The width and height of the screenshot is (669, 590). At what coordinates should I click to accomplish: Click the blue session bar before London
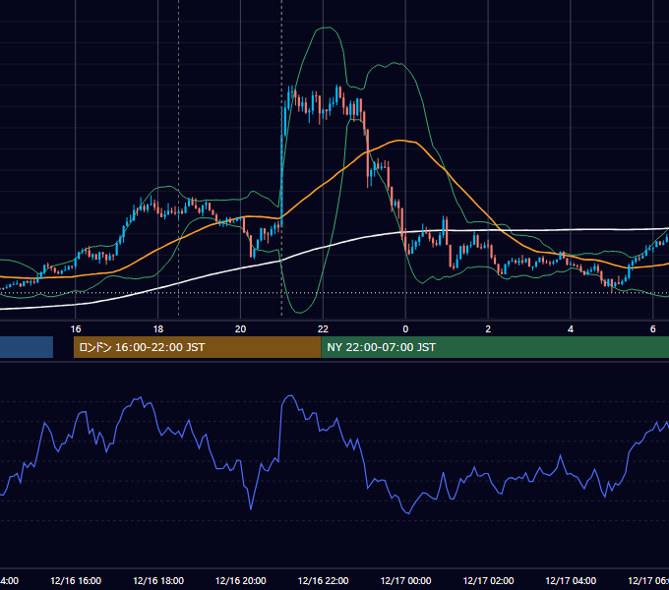coord(27,347)
